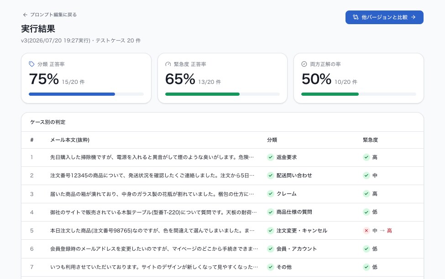
Task: Click the urgency check icon in row 7
Action: click(366, 267)
